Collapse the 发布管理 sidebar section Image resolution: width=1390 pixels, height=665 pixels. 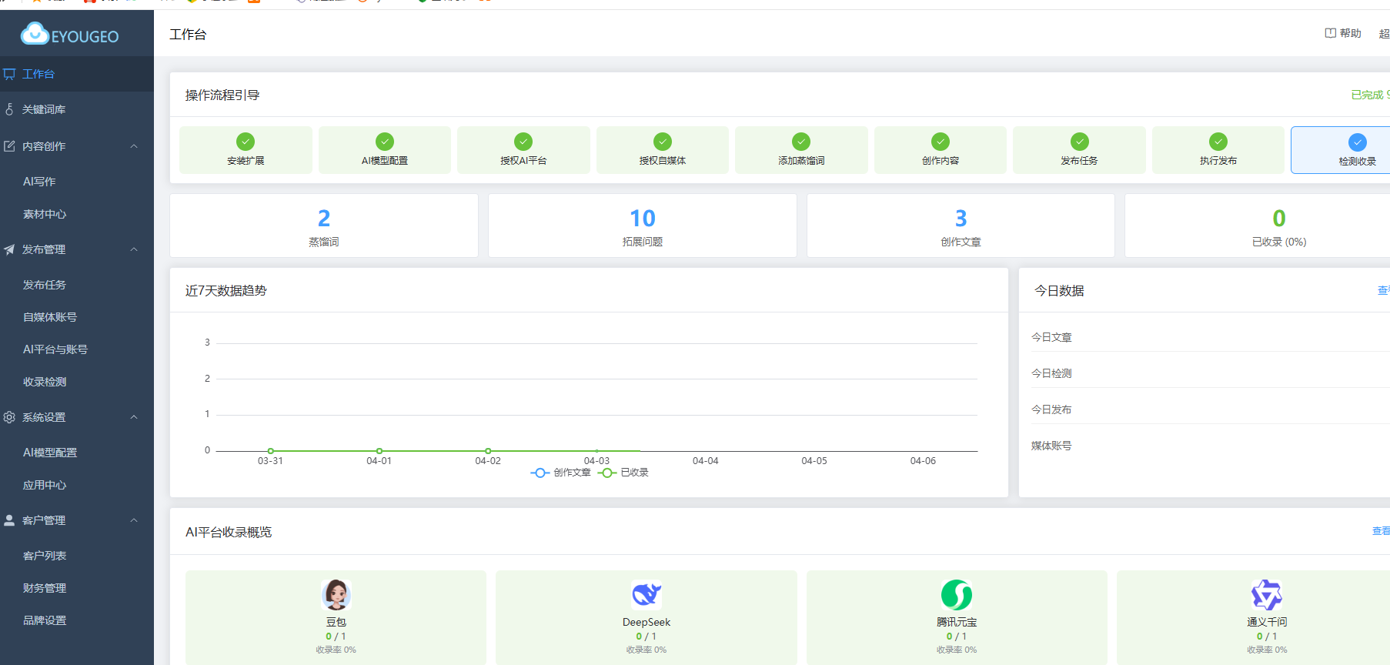pos(134,249)
